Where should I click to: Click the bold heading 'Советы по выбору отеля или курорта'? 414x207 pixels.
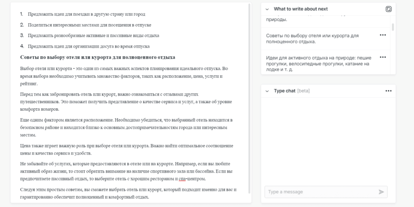97,57
